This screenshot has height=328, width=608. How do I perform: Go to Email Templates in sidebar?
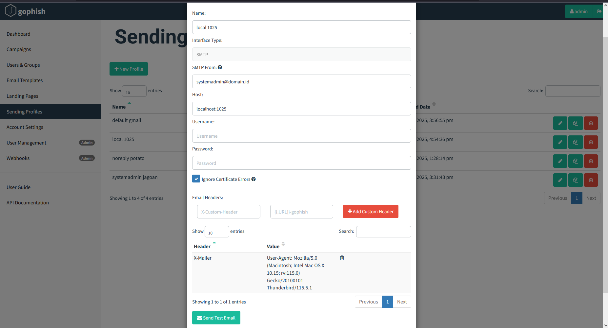click(25, 80)
